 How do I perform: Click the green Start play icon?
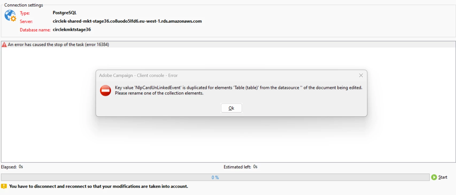click(x=434, y=177)
